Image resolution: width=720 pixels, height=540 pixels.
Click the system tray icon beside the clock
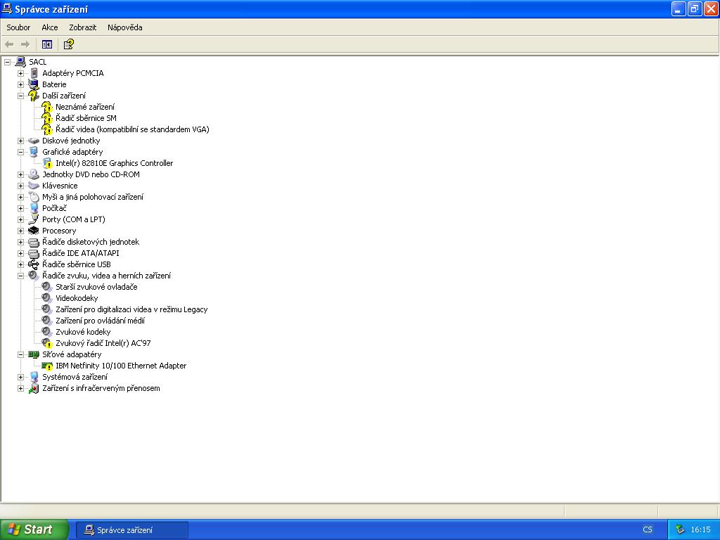tap(680, 530)
